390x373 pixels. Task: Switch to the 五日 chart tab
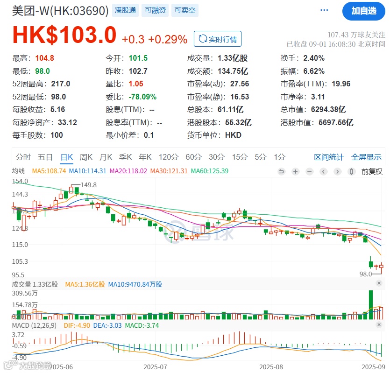45,157
